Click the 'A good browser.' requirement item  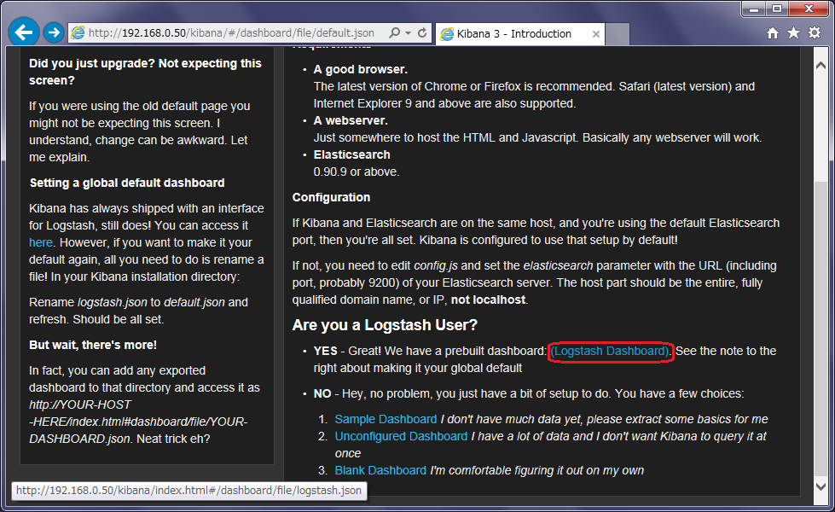point(361,70)
